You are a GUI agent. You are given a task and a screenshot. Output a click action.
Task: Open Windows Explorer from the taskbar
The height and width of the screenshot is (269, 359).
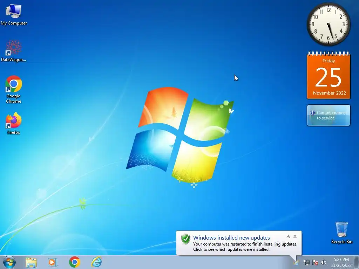(31, 262)
